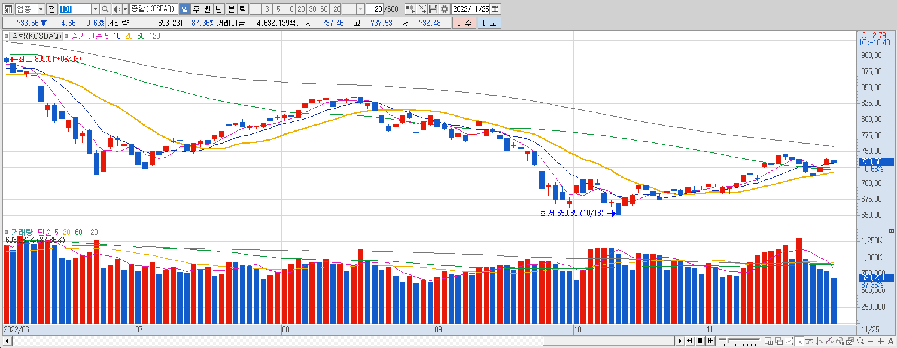This screenshot has height=348, width=897.
Task: Click the add line indicator icon
Action: point(422,9)
